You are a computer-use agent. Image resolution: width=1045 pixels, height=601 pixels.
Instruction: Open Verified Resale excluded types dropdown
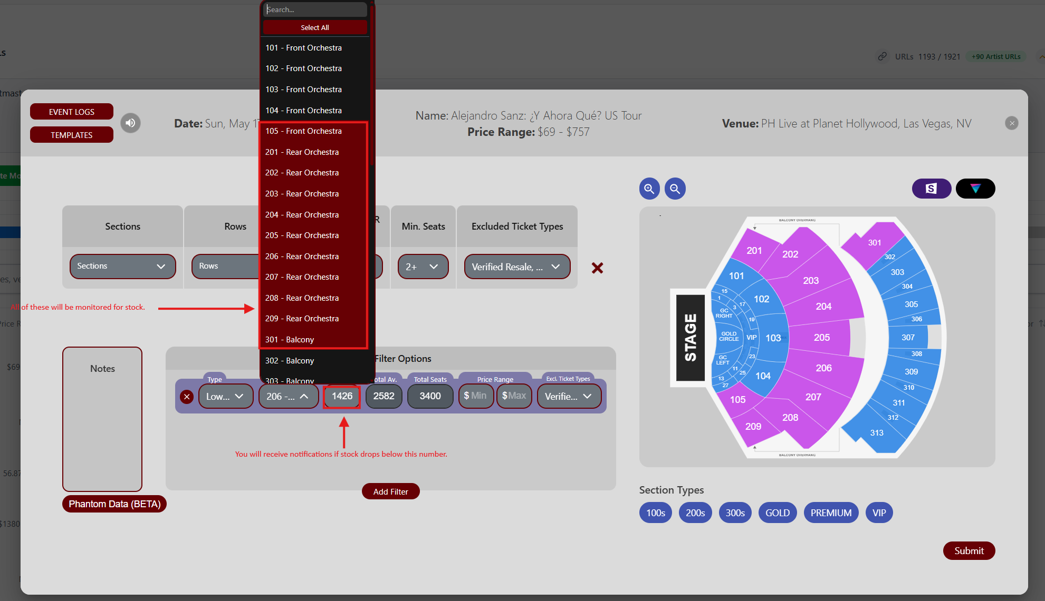[516, 267]
